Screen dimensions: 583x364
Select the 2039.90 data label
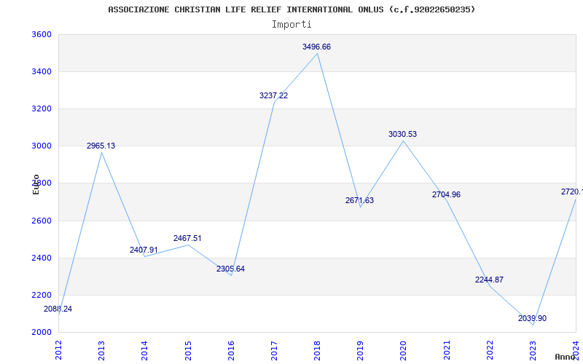[533, 319]
